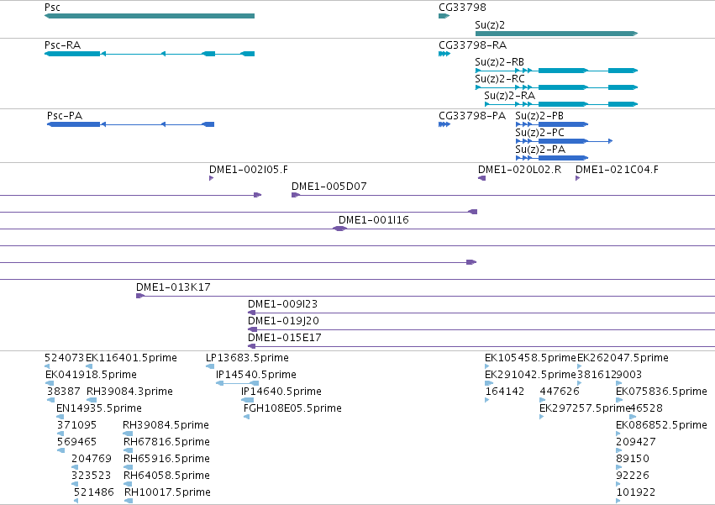Click the DME1-002I05.F BAC end label

[249, 170]
